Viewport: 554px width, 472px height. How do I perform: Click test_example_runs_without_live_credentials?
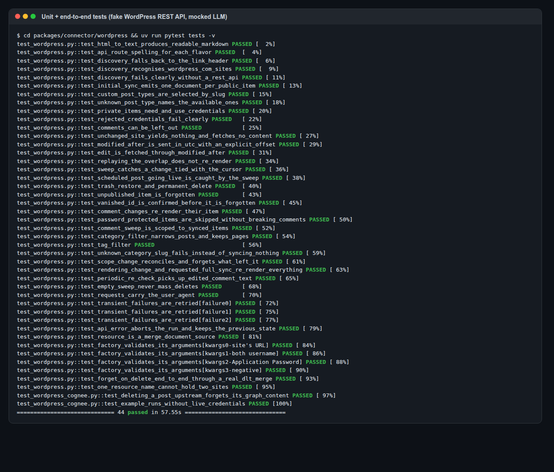coord(155,404)
